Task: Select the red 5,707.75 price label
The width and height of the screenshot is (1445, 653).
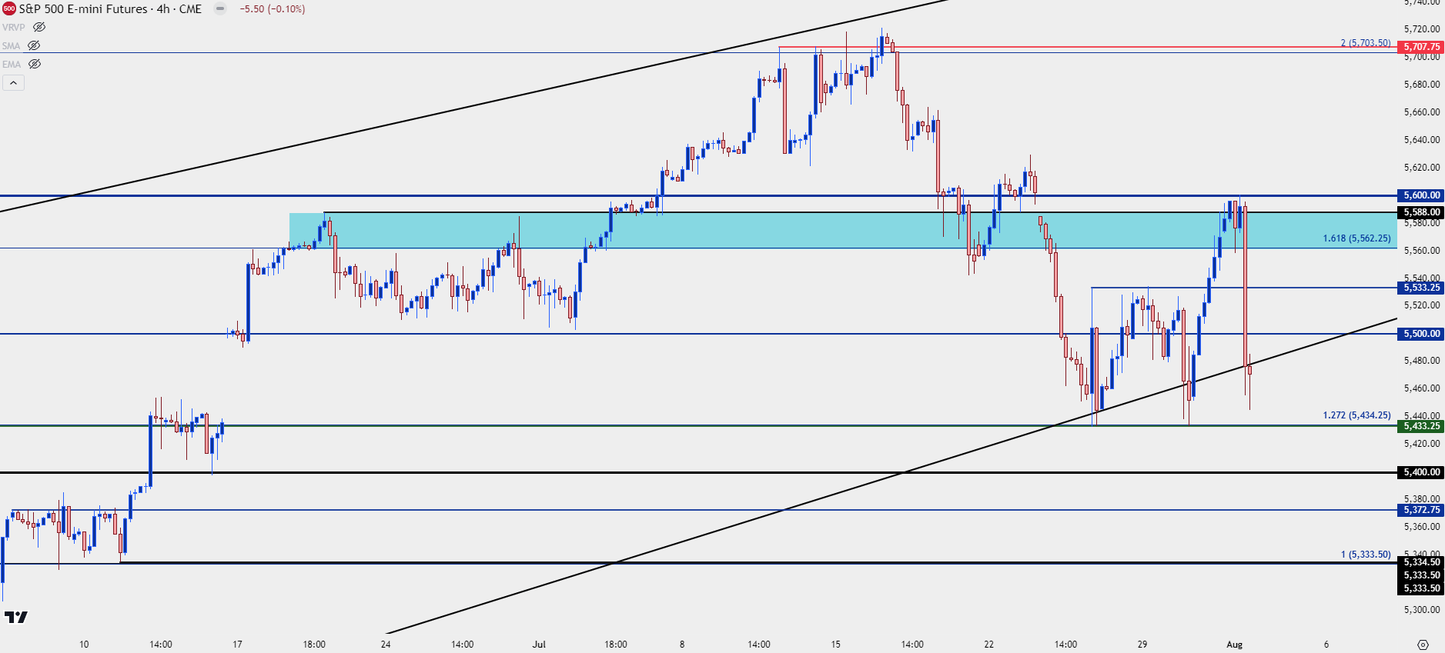Action: click(x=1420, y=47)
